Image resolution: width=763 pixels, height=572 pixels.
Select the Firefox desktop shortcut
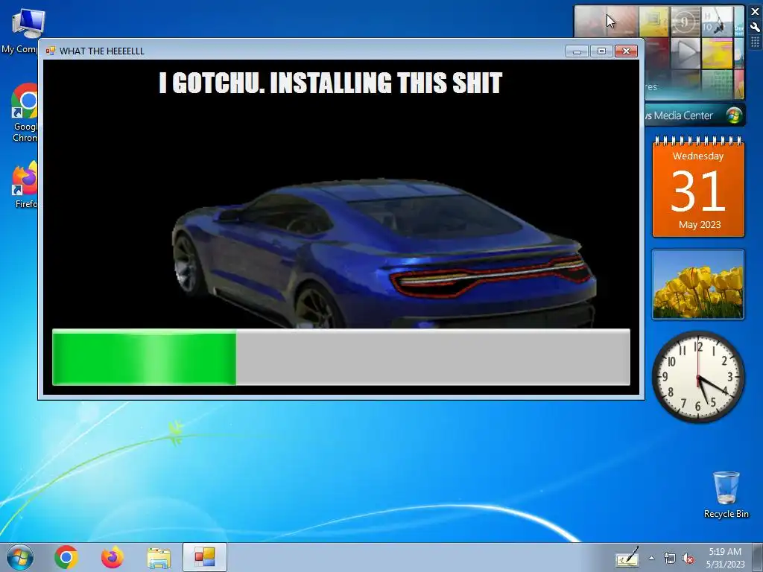click(x=25, y=185)
